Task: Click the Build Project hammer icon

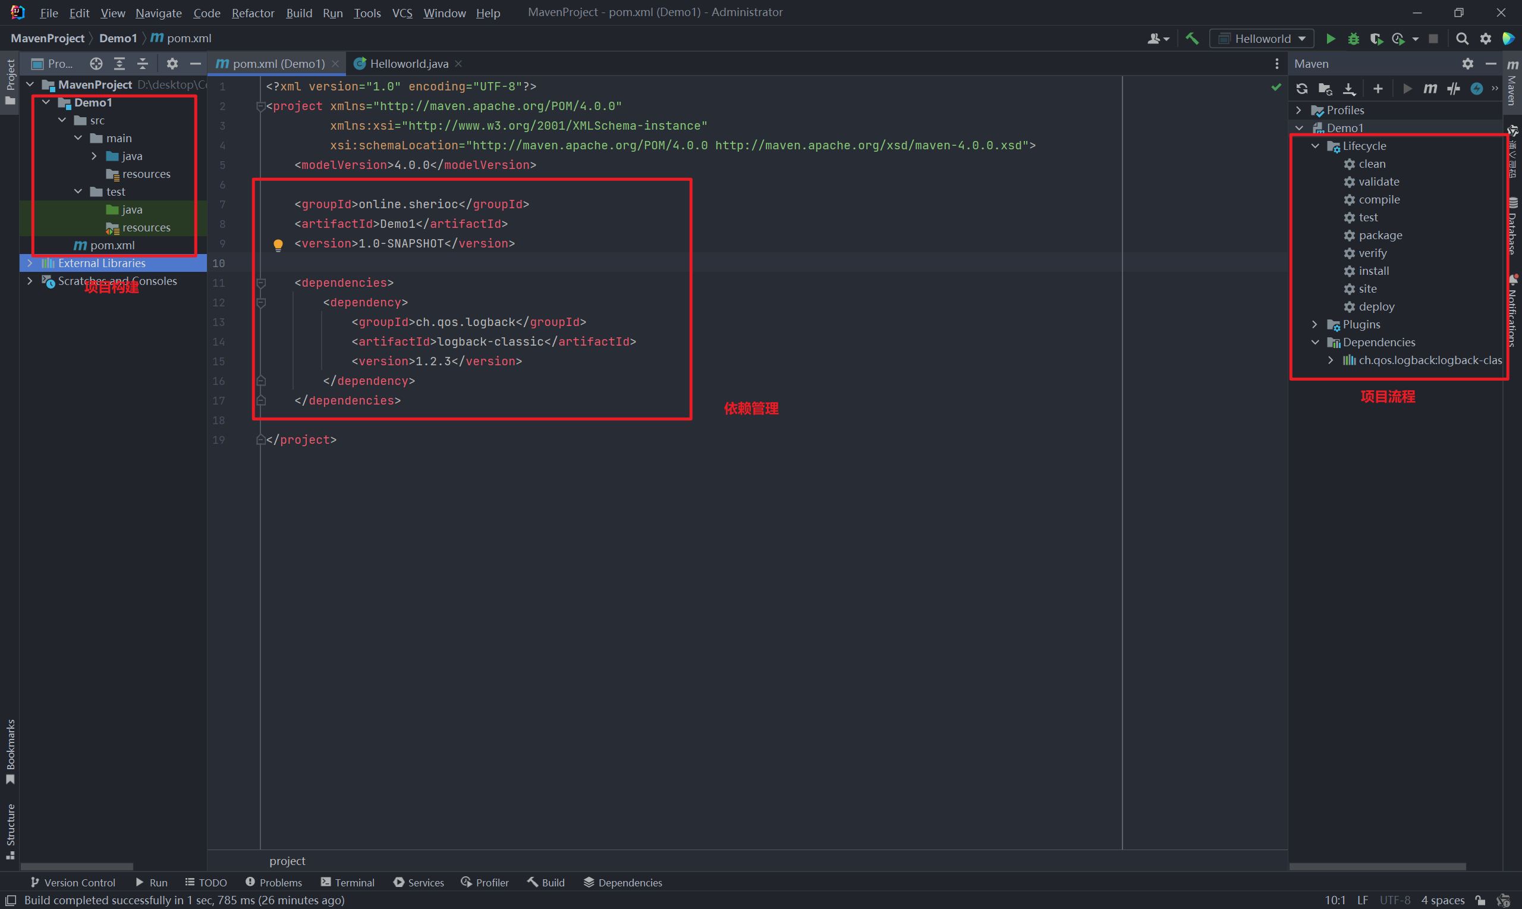Action: click(x=1191, y=39)
